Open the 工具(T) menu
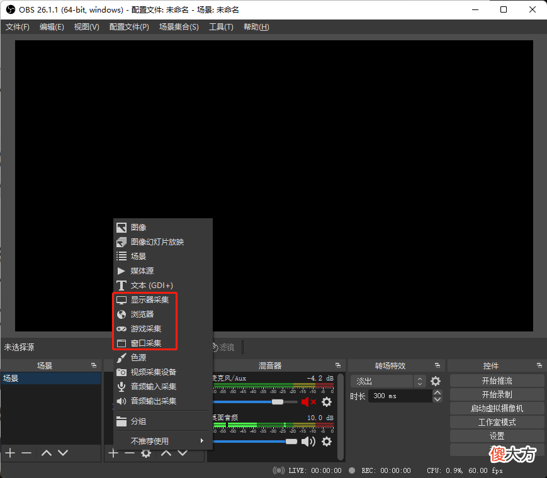Image resolution: width=547 pixels, height=478 pixels. click(x=221, y=27)
